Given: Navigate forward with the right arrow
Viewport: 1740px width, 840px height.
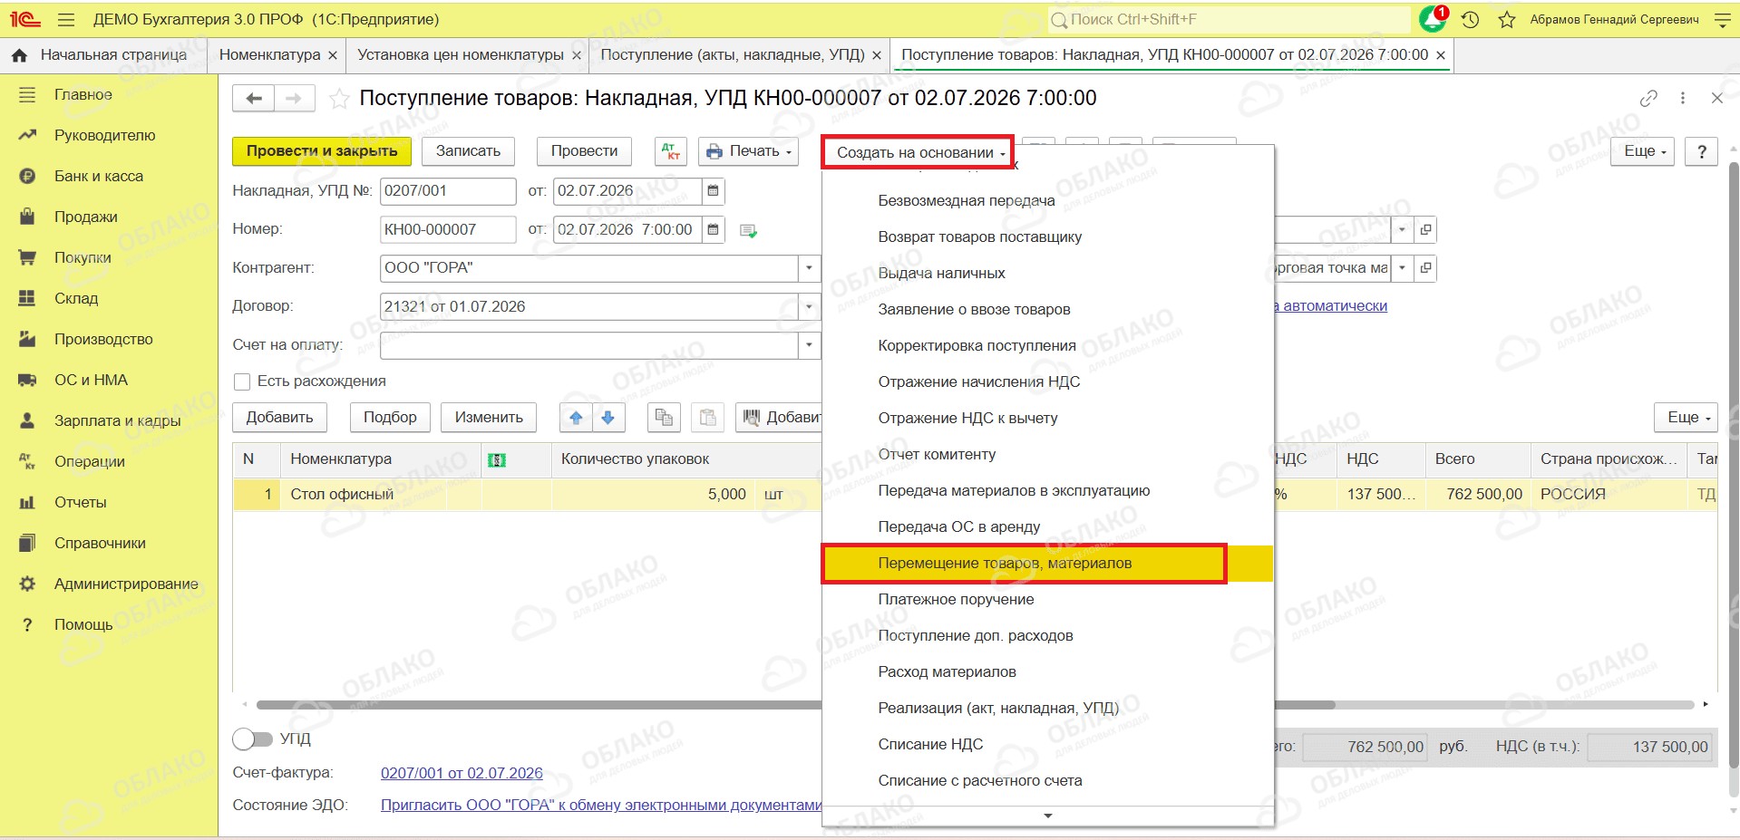Looking at the screenshot, I should (295, 98).
